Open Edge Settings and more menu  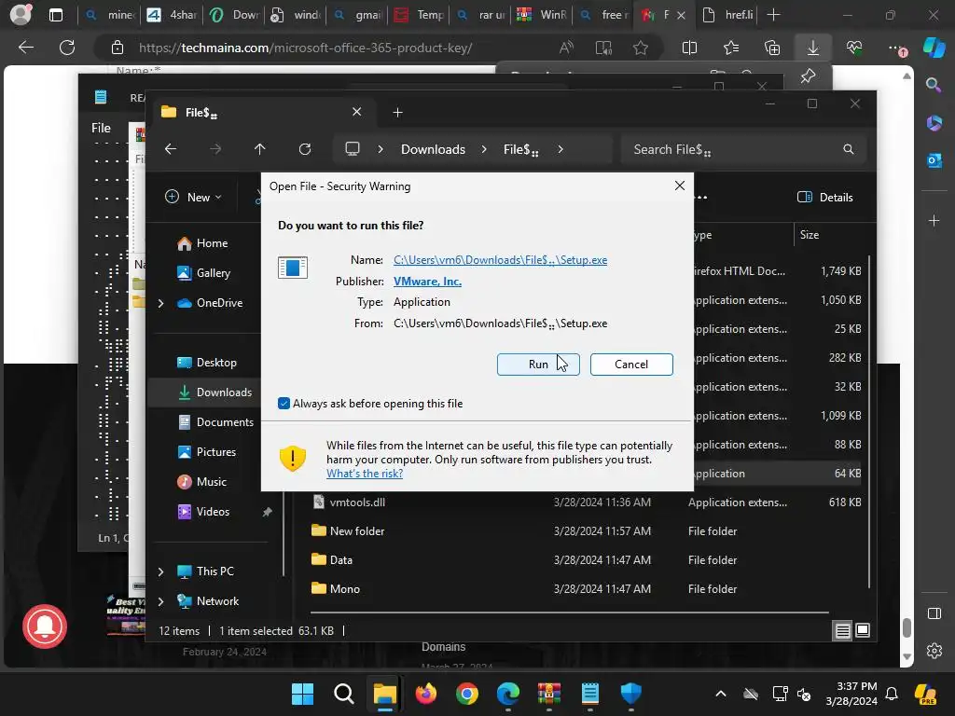pyautogui.click(x=896, y=48)
